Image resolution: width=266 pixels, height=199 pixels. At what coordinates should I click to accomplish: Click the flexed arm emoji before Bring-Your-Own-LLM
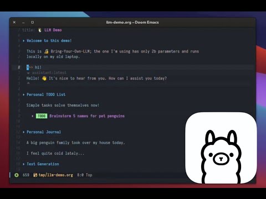pos(46,51)
